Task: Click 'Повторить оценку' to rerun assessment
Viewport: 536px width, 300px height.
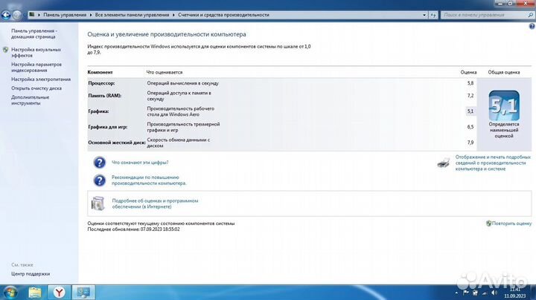Action: pyautogui.click(x=511, y=223)
